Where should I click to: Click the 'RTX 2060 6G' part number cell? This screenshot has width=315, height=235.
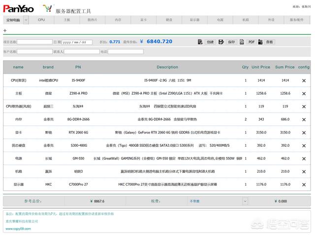(x=78, y=132)
